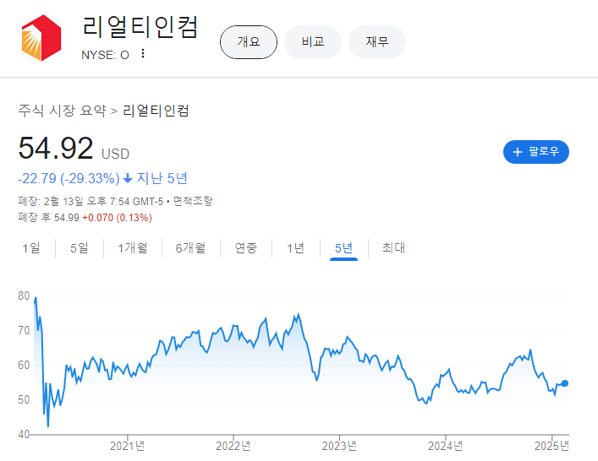Select the 1년 chart range
The image size is (598, 461).
pyautogui.click(x=295, y=248)
